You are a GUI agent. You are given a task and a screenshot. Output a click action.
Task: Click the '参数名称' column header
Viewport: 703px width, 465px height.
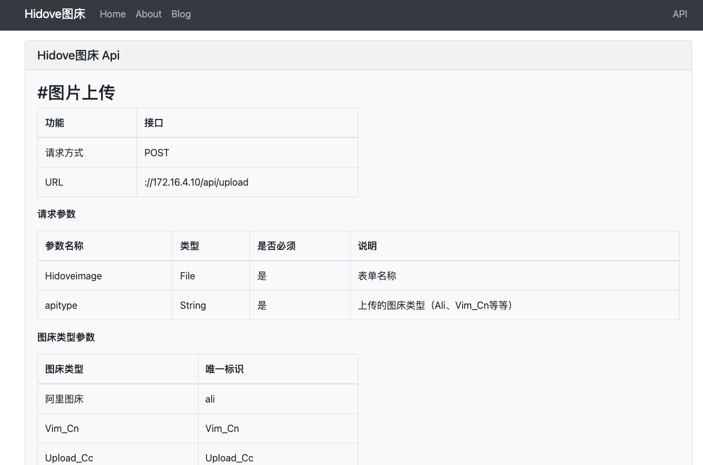(105, 246)
